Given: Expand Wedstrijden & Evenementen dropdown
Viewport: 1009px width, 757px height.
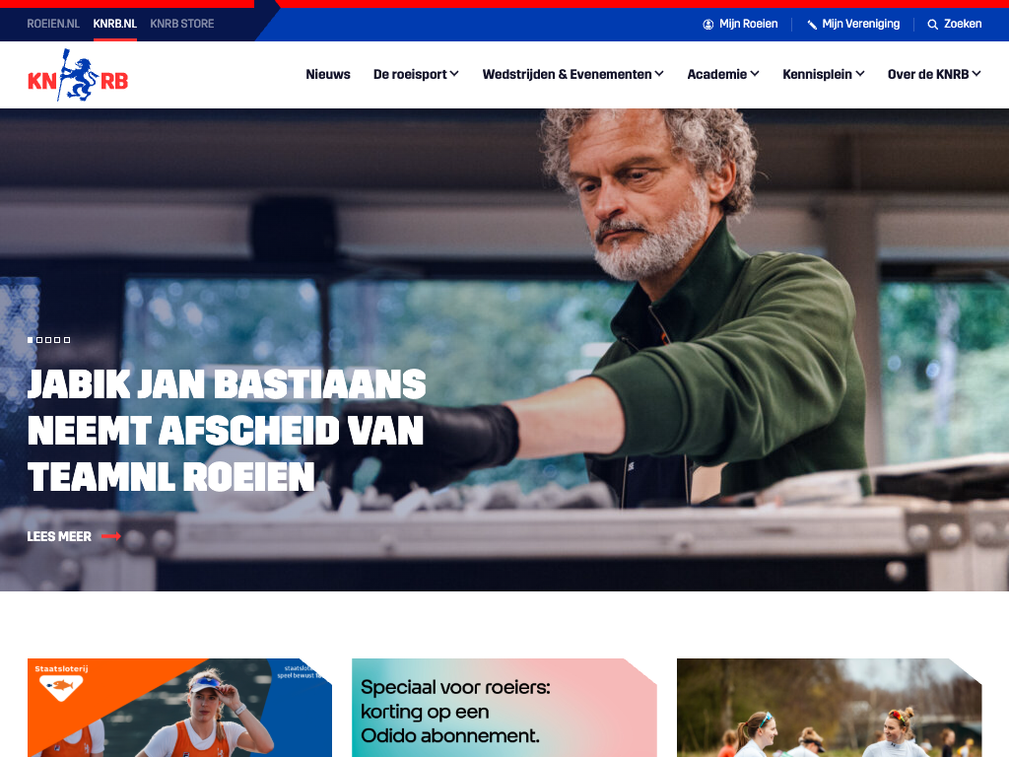Looking at the screenshot, I should point(572,75).
